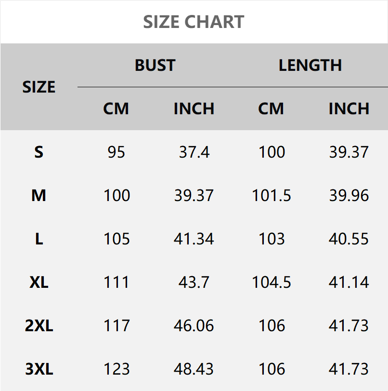Click the CM subheader under BUST

[116, 108]
